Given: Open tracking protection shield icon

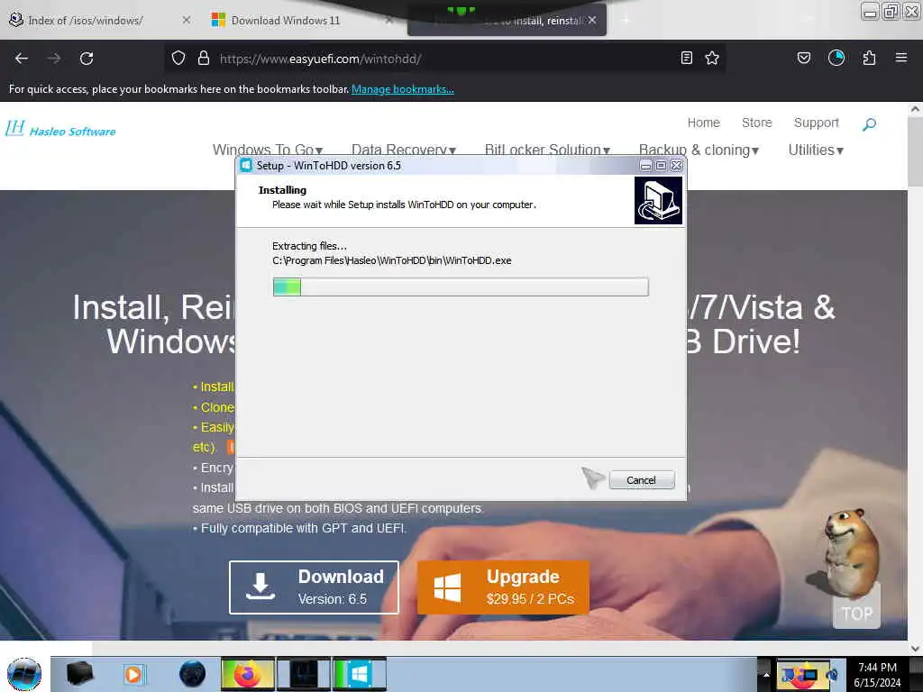Looking at the screenshot, I should pos(178,59).
